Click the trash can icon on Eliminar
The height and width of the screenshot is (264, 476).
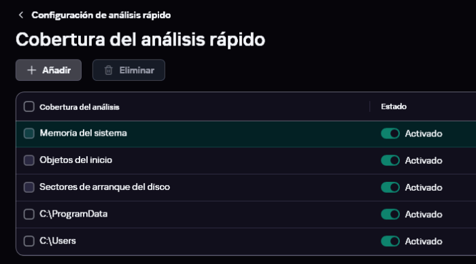108,71
